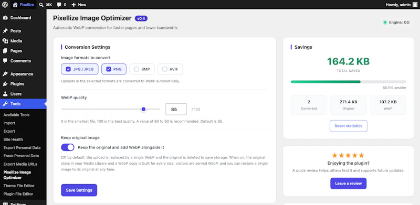Viewport: 420px width, 205px height.
Task: Open the Howdy, admin account link
Action: click(x=402, y=5)
